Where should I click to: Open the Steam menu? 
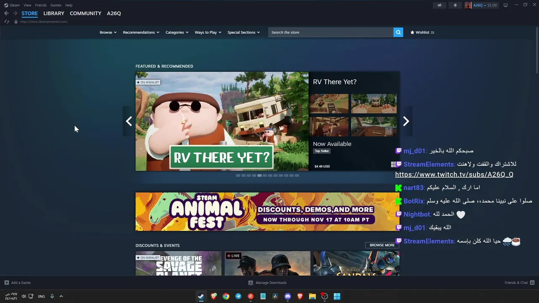click(x=14, y=5)
